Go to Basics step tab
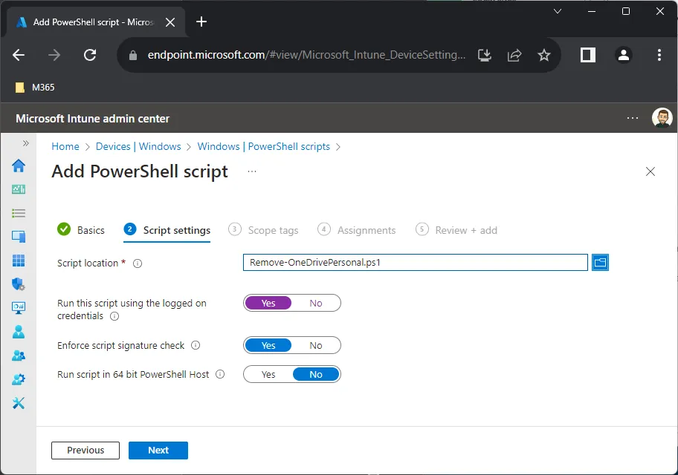Viewport: 678px width, 475px height. tap(81, 230)
